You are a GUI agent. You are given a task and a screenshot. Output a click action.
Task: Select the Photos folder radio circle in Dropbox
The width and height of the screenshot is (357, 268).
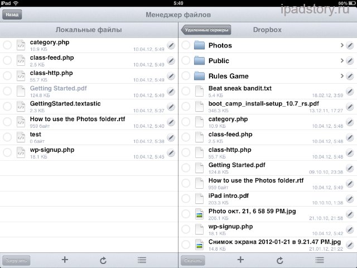pos(186,45)
